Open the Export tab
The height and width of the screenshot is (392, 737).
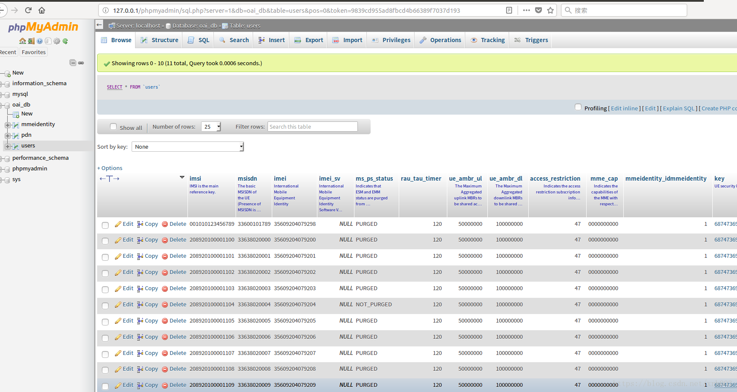tap(309, 40)
